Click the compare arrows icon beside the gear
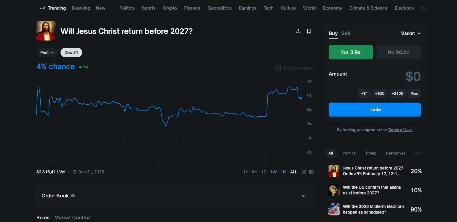 [x=304, y=172]
